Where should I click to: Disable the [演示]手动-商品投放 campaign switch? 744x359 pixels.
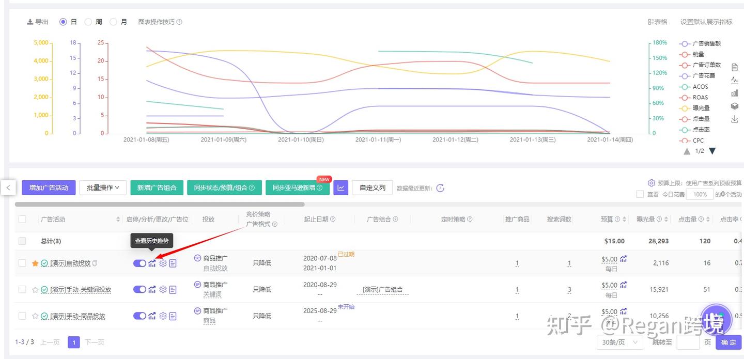tap(139, 316)
